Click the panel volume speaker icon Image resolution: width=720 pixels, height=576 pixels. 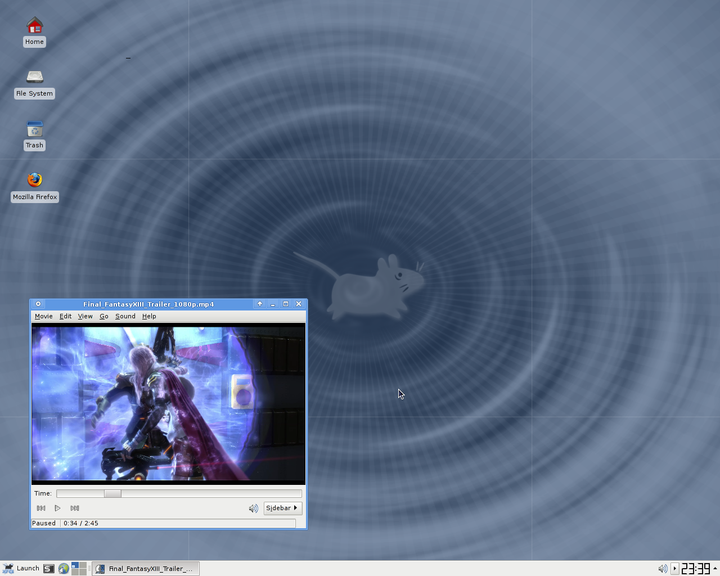point(663,569)
